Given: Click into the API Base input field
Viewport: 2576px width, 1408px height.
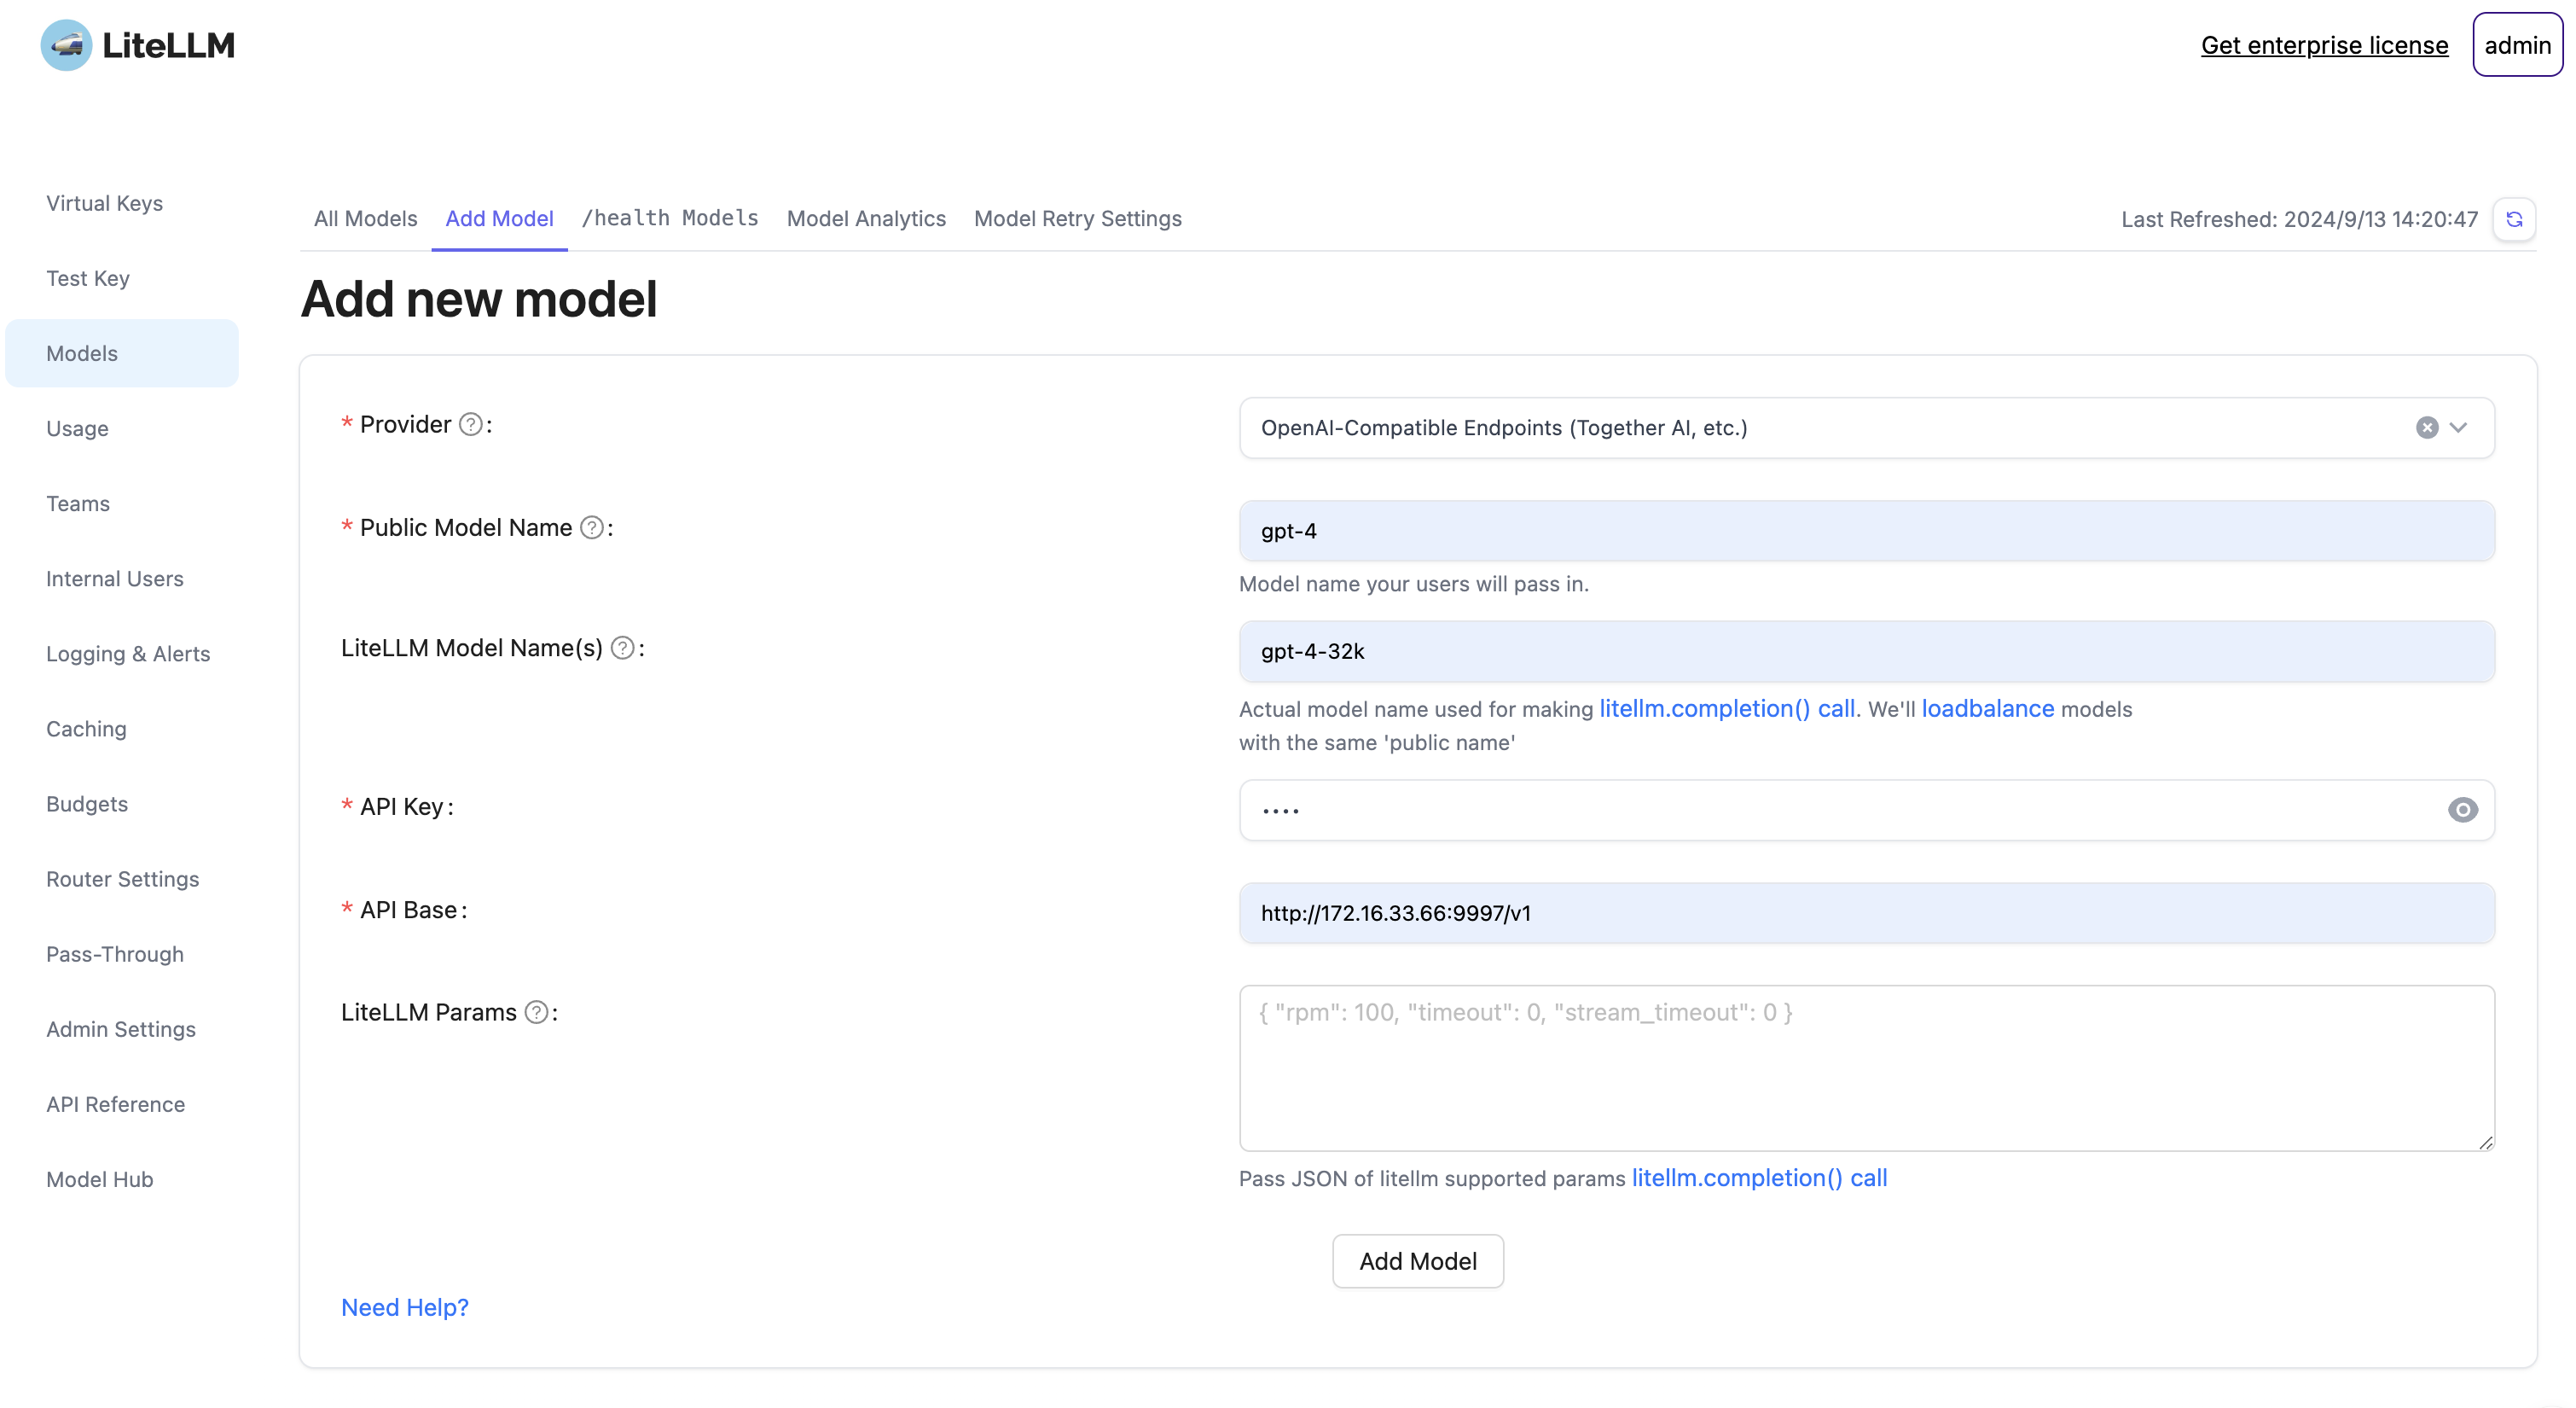Looking at the screenshot, I should (1866, 913).
